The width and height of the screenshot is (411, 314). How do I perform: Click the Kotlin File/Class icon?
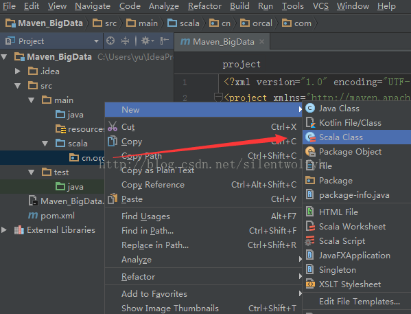(x=310, y=122)
